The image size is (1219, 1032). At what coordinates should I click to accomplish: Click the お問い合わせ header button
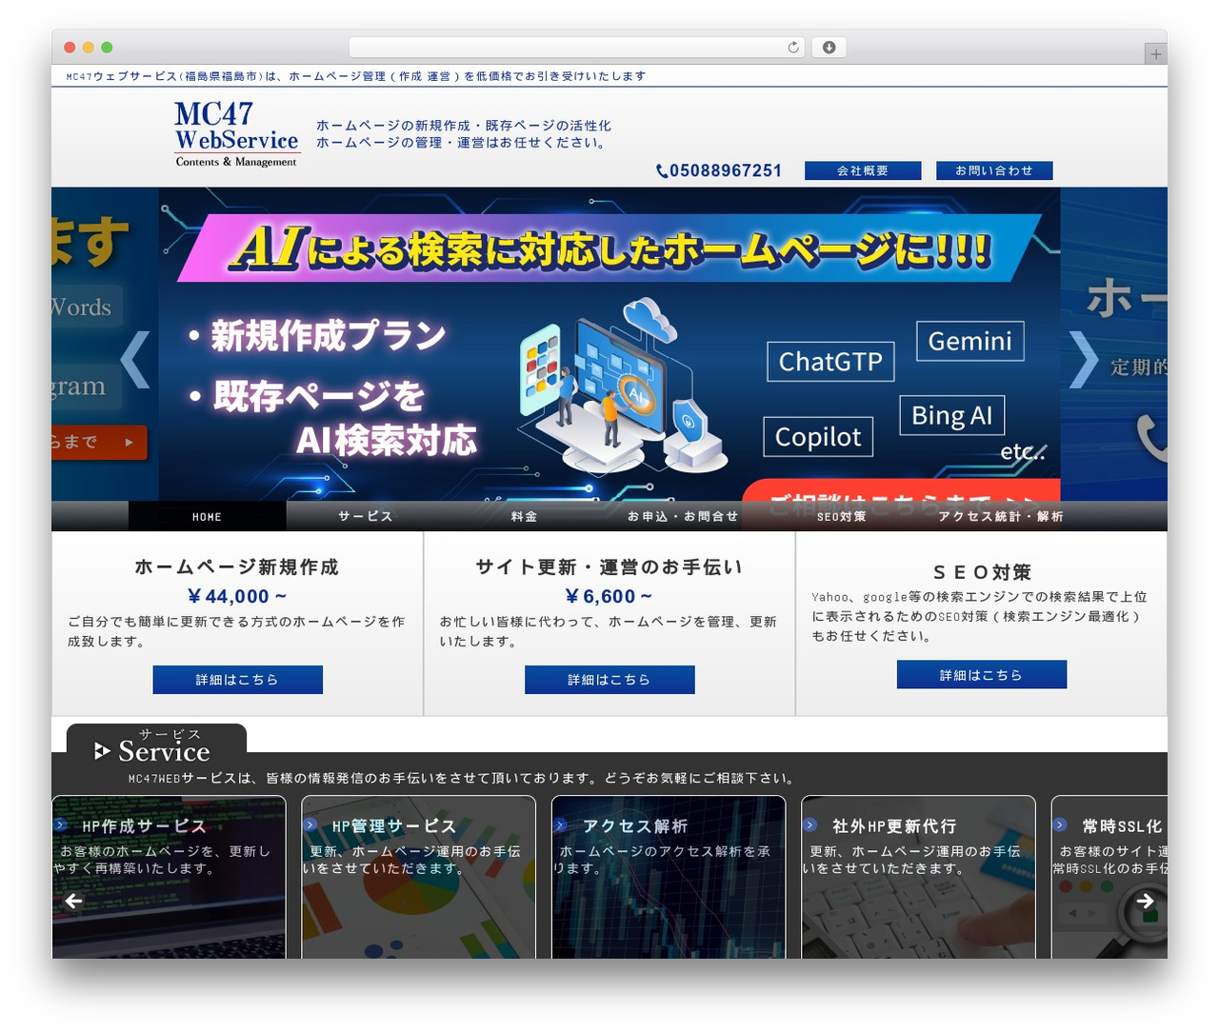(x=994, y=170)
